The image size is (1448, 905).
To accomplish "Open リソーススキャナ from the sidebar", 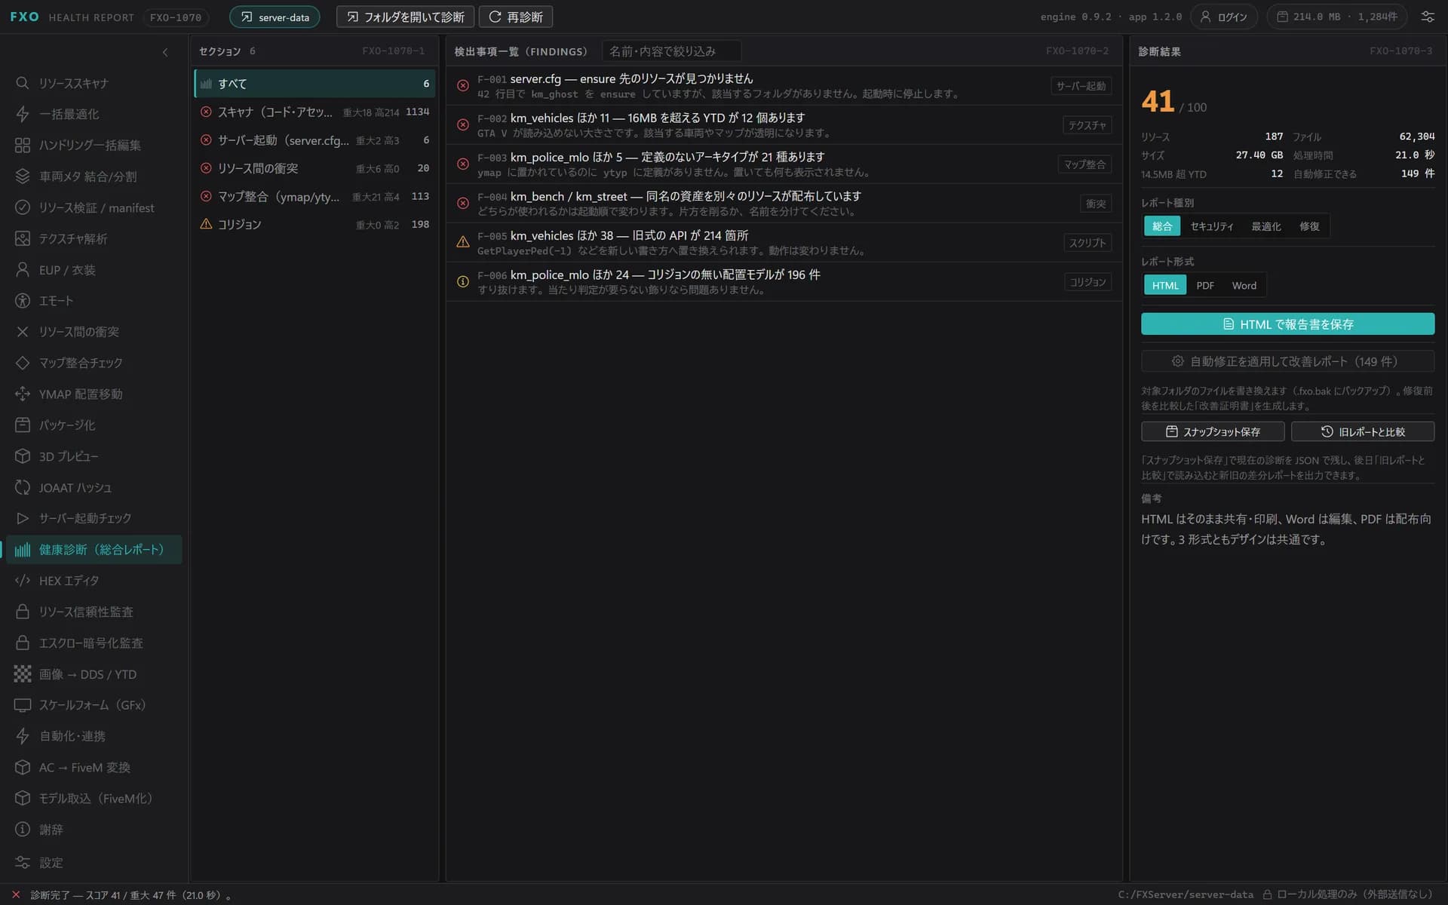I will (94, 83).
